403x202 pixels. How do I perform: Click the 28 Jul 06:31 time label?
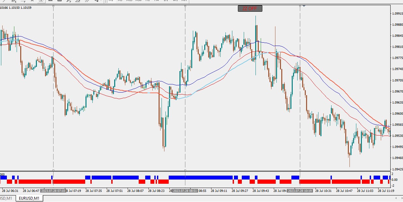[x=10, y=191]
